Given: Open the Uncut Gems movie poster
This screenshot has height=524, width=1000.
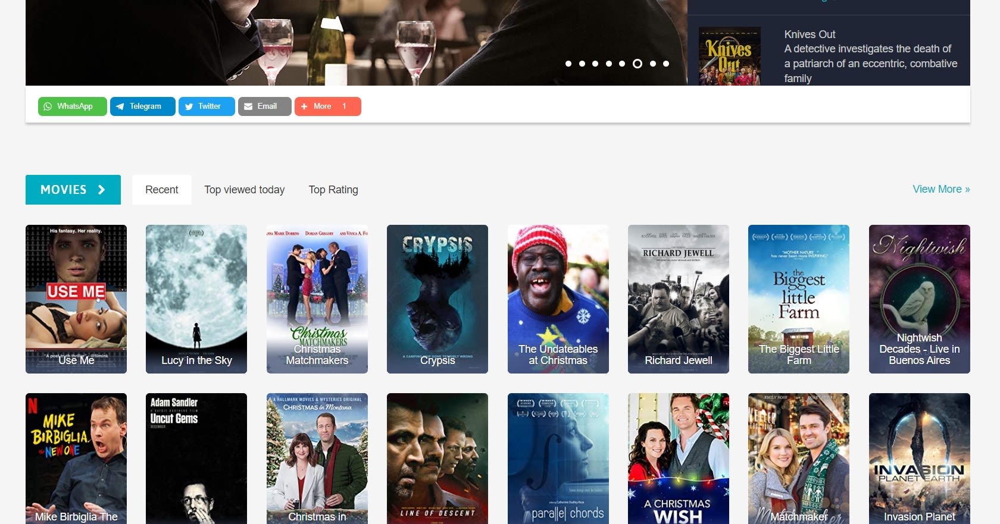Looking at the screenshot, I should 196,459.
